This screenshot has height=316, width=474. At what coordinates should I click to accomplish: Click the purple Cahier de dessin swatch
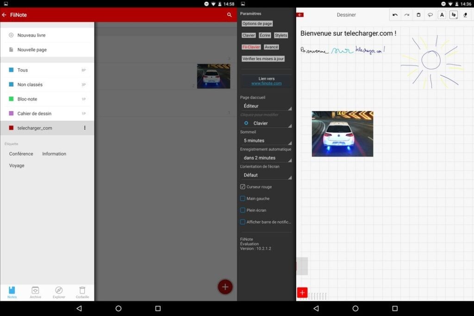[11, 113]
